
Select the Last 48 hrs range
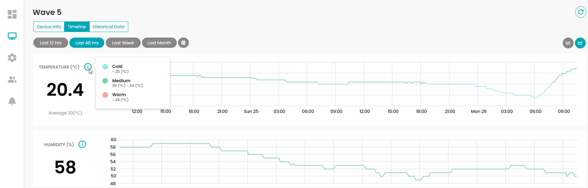coord(87,43)
